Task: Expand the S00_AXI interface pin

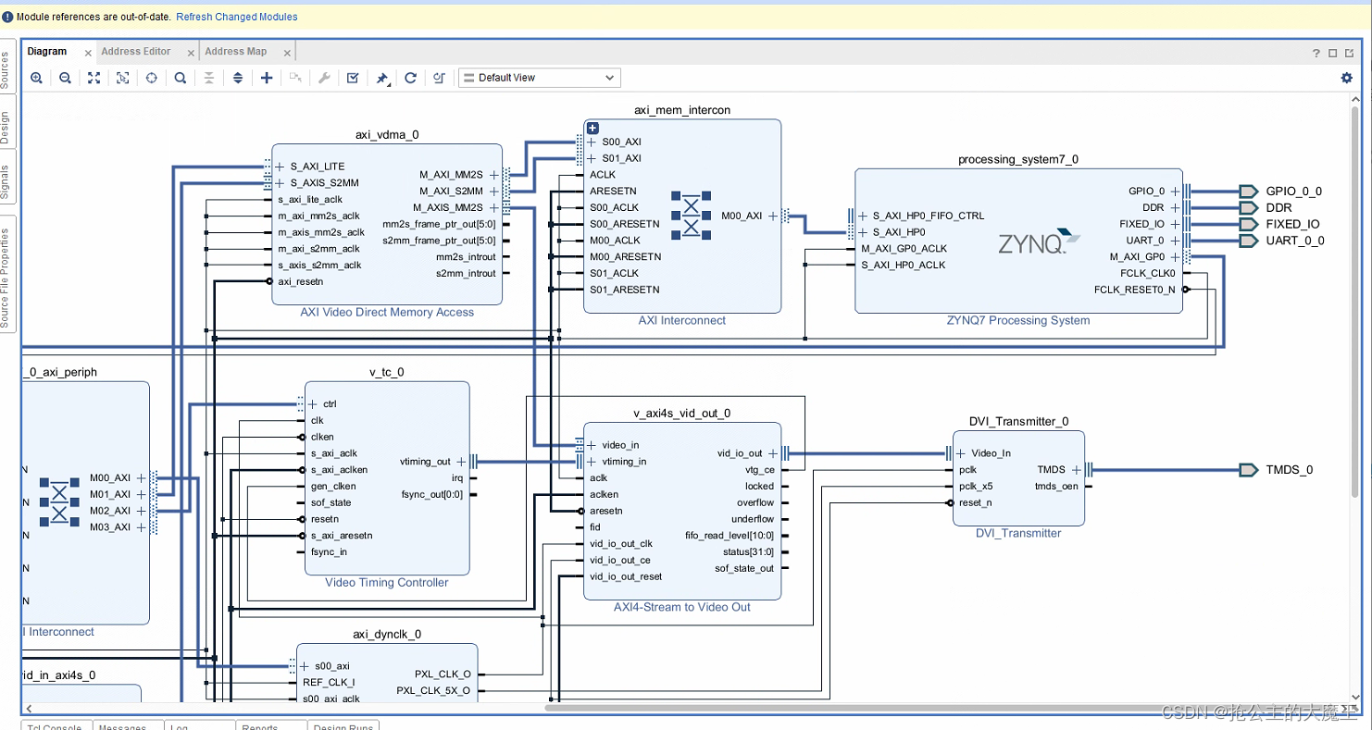Action: point(592,142)
